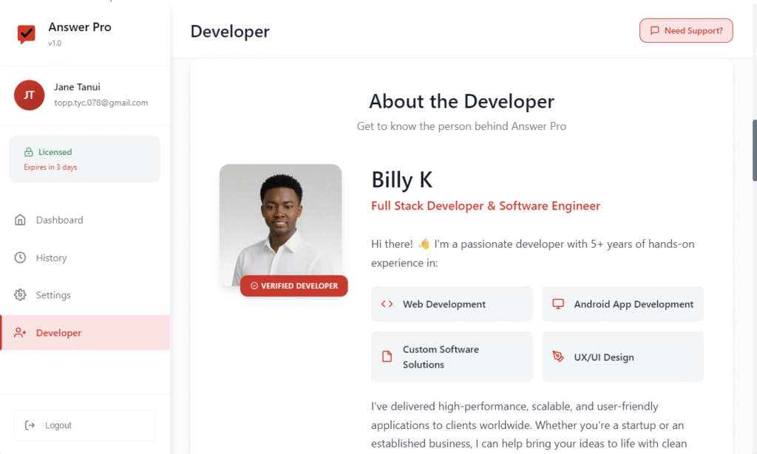Click the Jane Tanui user name
The height and width of the screenshot is (454, 757).
[77, 87]
